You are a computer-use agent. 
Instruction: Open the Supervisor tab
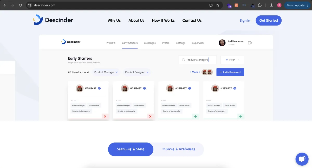(198, 43)
